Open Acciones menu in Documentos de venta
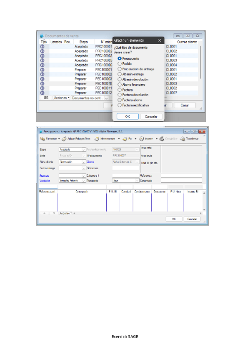The height and width of the screenshot is (354, 250). (62, 98)
